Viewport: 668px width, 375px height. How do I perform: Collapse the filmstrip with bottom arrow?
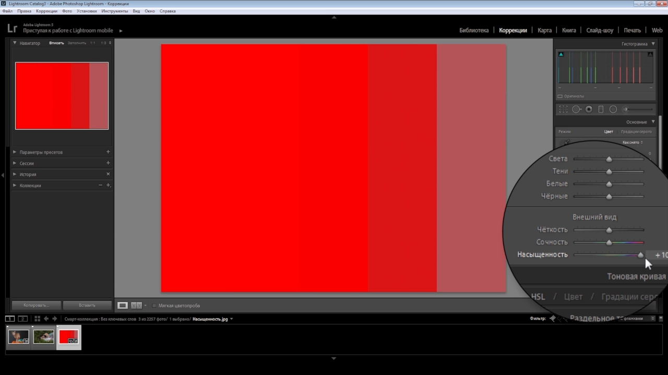point(334,358)
